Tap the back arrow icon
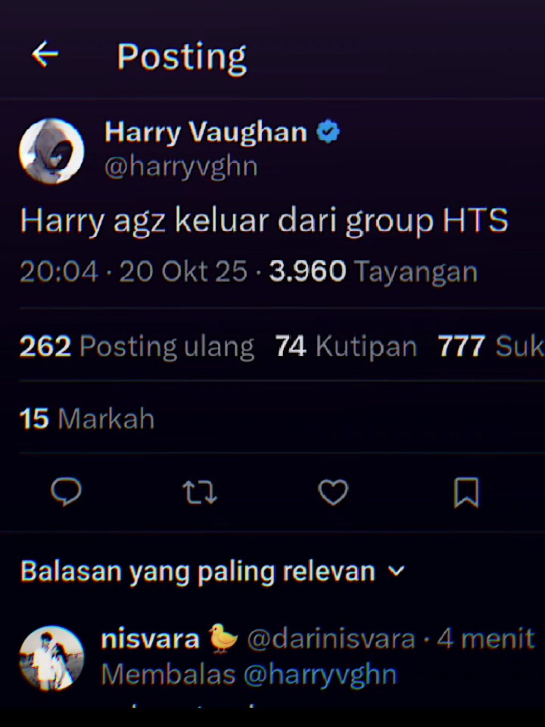 (x=45, y=54)
